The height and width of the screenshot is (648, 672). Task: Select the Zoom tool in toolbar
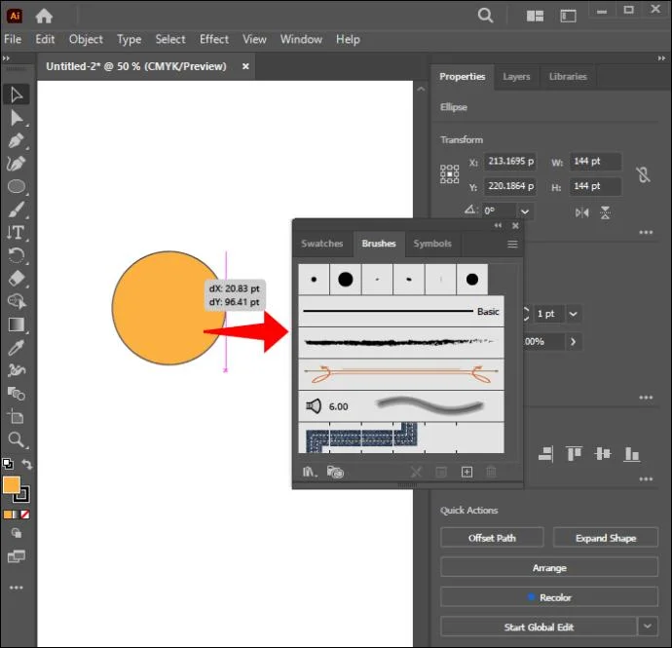17,439
